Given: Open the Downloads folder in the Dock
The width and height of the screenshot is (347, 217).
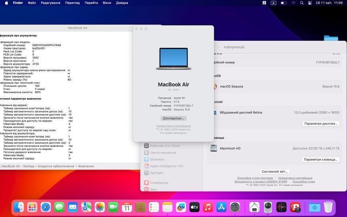Looking at the screenshot, I should [314, 207].
